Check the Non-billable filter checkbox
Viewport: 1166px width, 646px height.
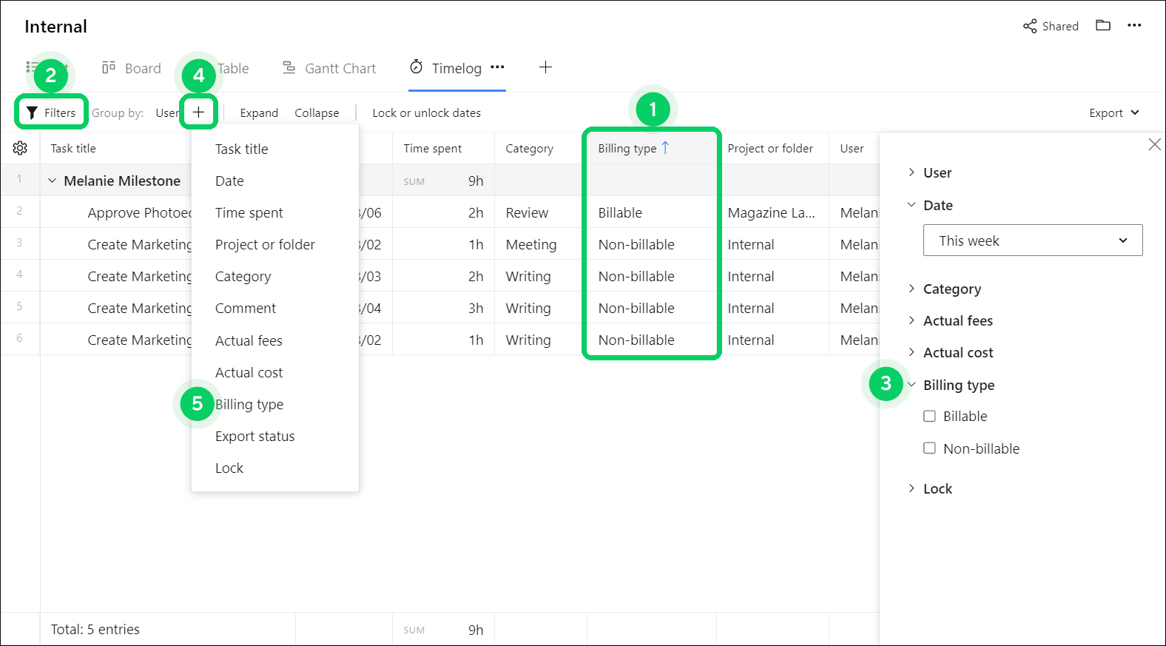tap(929, 448)
